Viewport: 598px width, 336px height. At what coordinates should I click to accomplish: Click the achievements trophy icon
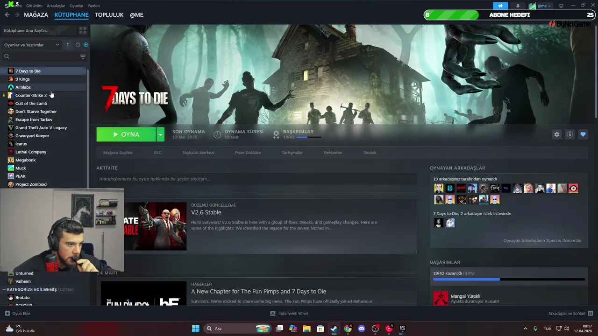276,134
